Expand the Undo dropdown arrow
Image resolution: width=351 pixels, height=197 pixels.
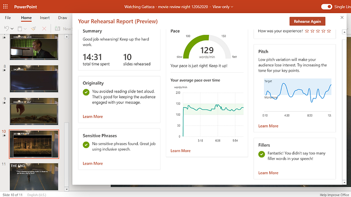pyautogui.click(x=12, y=29)
